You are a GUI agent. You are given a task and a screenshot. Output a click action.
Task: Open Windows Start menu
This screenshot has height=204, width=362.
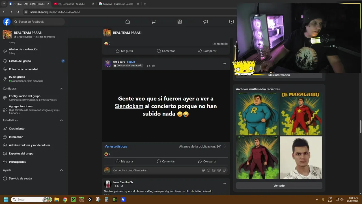tap(6, 199)
